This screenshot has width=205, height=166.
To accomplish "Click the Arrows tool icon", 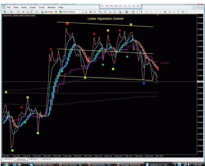I will 183,12.
